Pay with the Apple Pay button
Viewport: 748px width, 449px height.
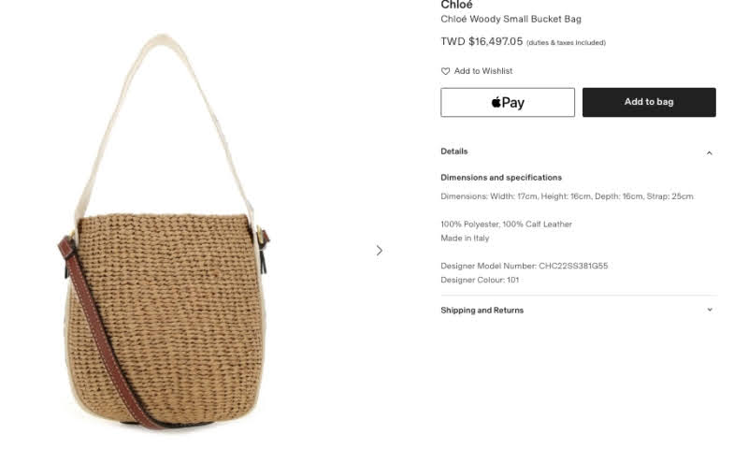(508, 102)
